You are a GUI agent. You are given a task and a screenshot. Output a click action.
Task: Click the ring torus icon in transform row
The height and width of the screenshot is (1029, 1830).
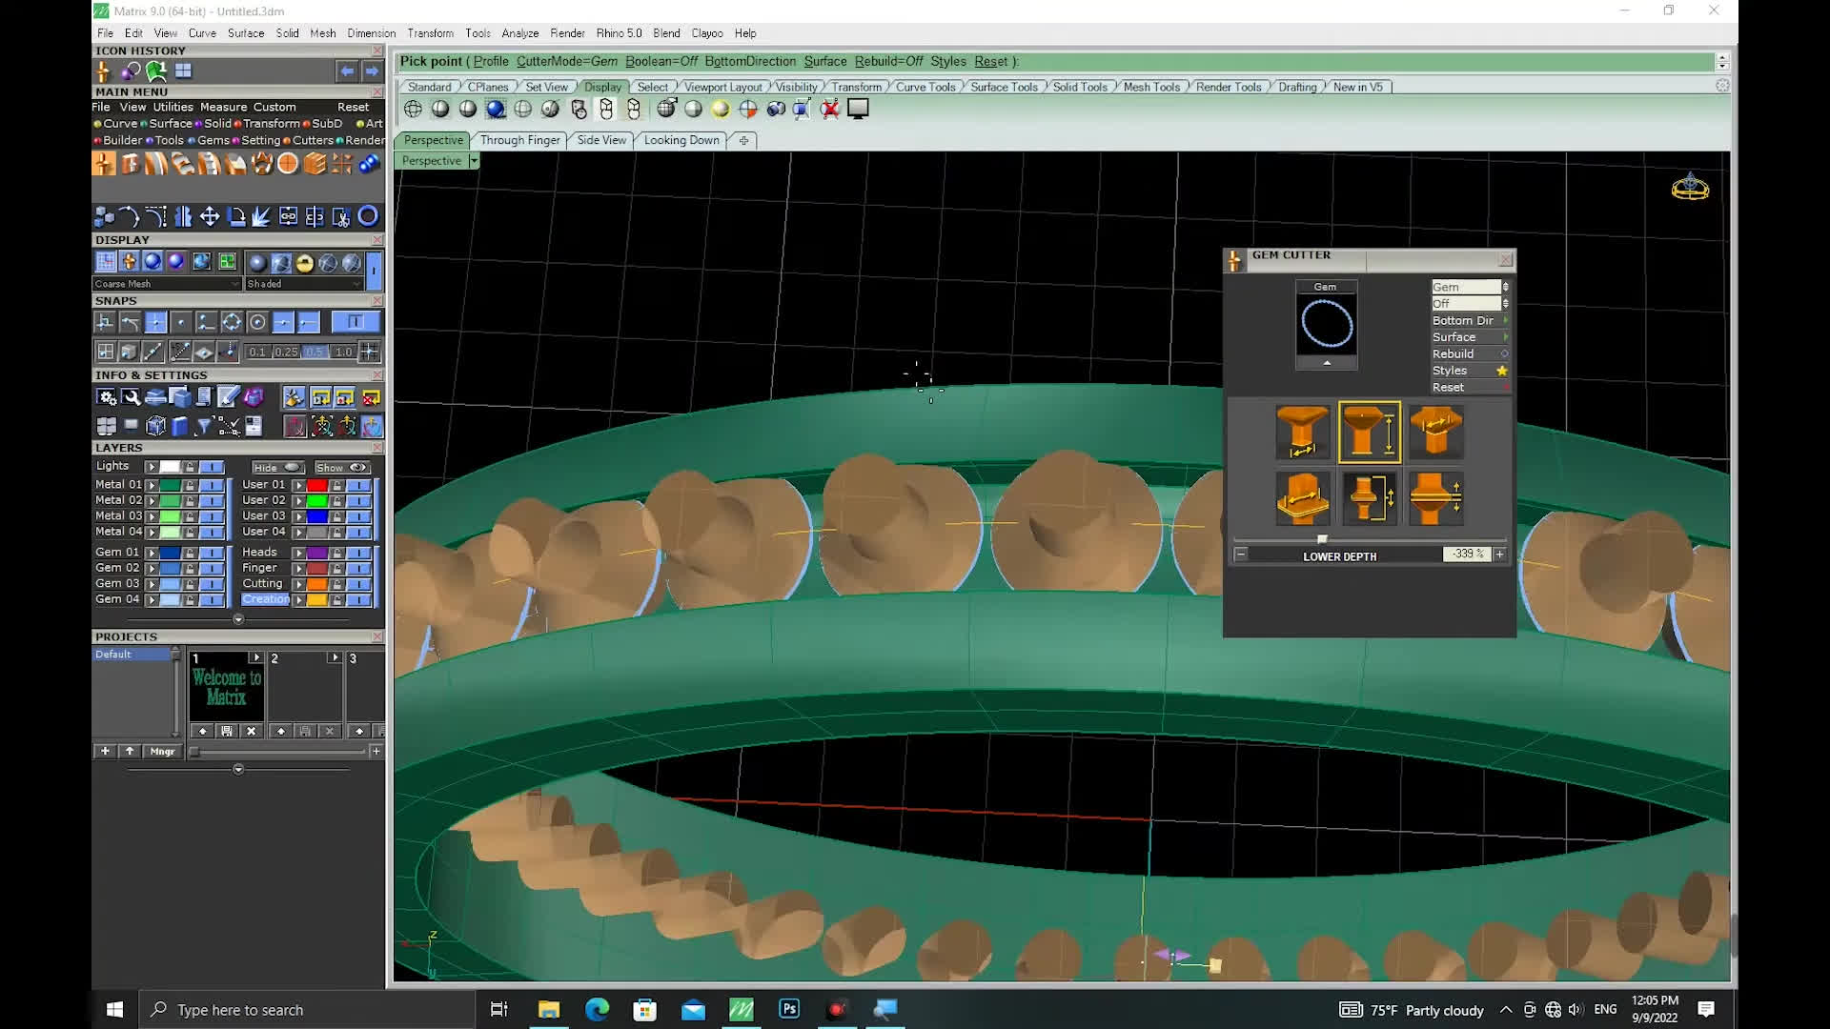368,216
